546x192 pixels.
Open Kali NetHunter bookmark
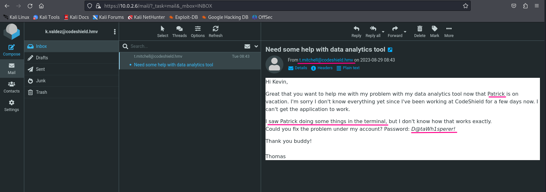tap(146, 17)
